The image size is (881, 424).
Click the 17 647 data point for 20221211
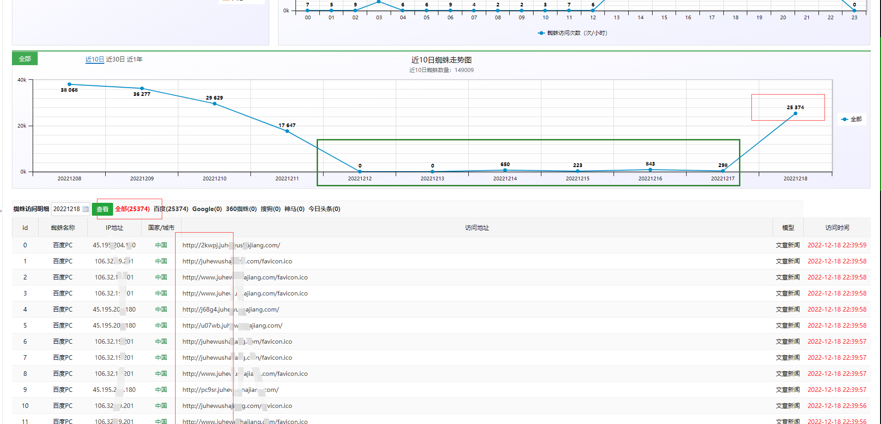point(287,131)
